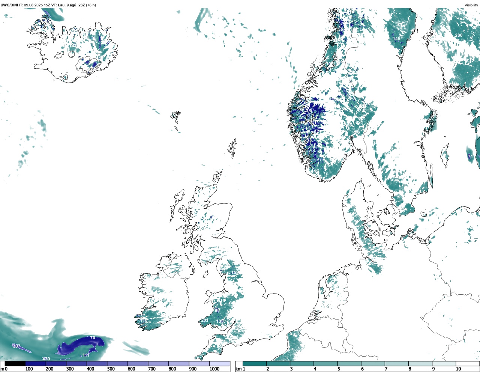Click the 'Visibility' title label
480x372 pixels.
pos(471,5)
